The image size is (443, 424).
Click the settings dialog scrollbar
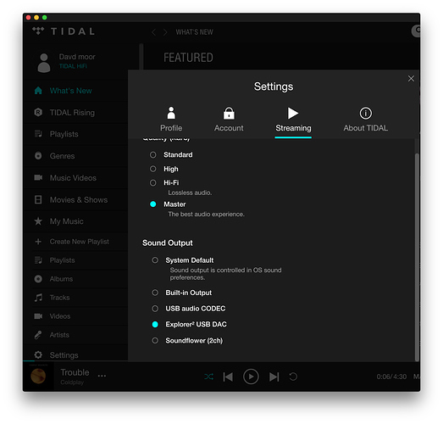click(417, 257)
